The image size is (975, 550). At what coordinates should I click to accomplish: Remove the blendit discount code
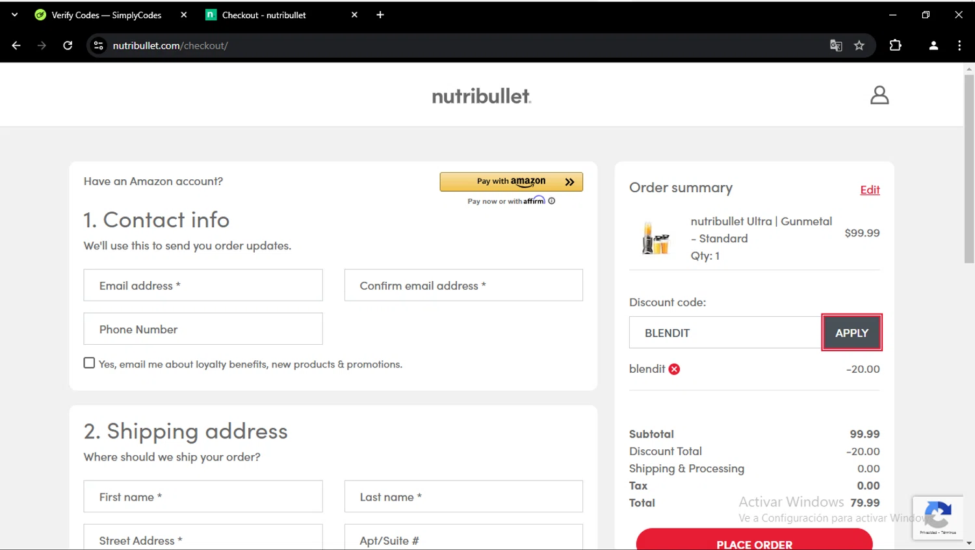tap(674, 369)
